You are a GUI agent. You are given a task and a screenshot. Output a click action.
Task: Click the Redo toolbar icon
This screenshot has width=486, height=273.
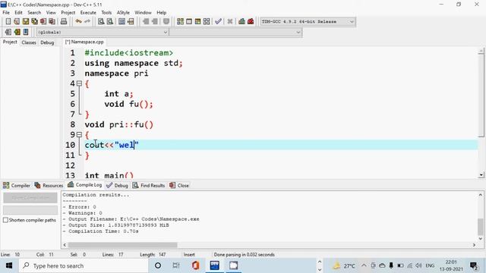(x=87, y=21)
